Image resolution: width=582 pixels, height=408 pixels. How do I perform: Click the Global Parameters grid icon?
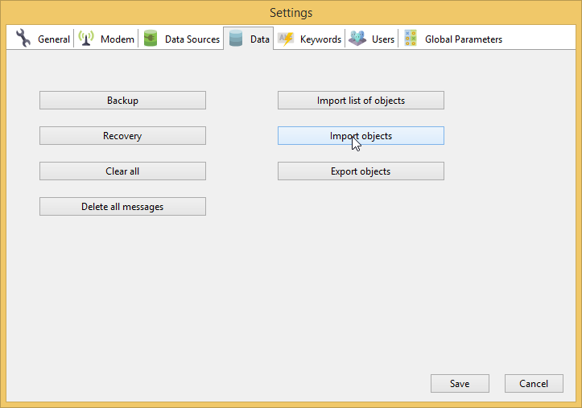point(411,38)
